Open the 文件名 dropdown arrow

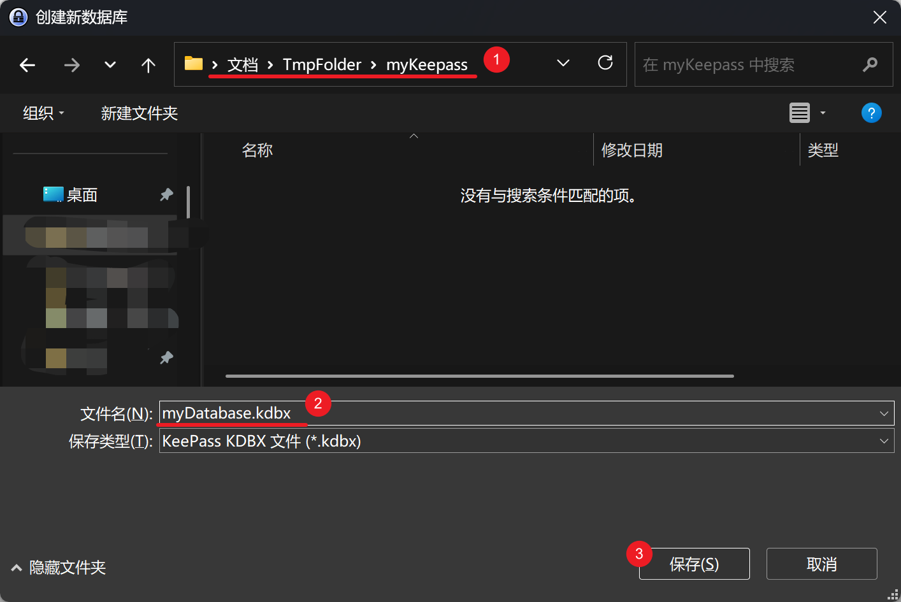[x=884, y=413]
